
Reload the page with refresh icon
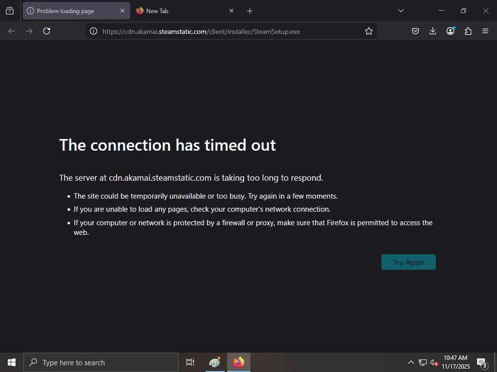click(47, 31)
